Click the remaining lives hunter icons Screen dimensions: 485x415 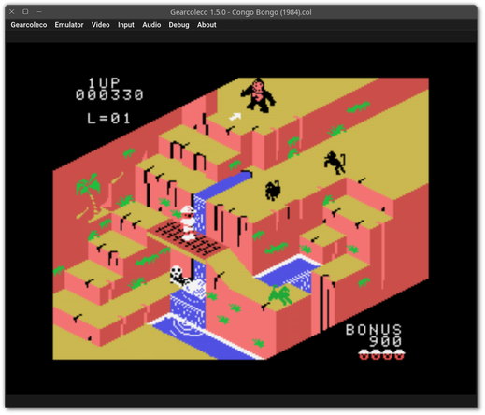point(381,355)
